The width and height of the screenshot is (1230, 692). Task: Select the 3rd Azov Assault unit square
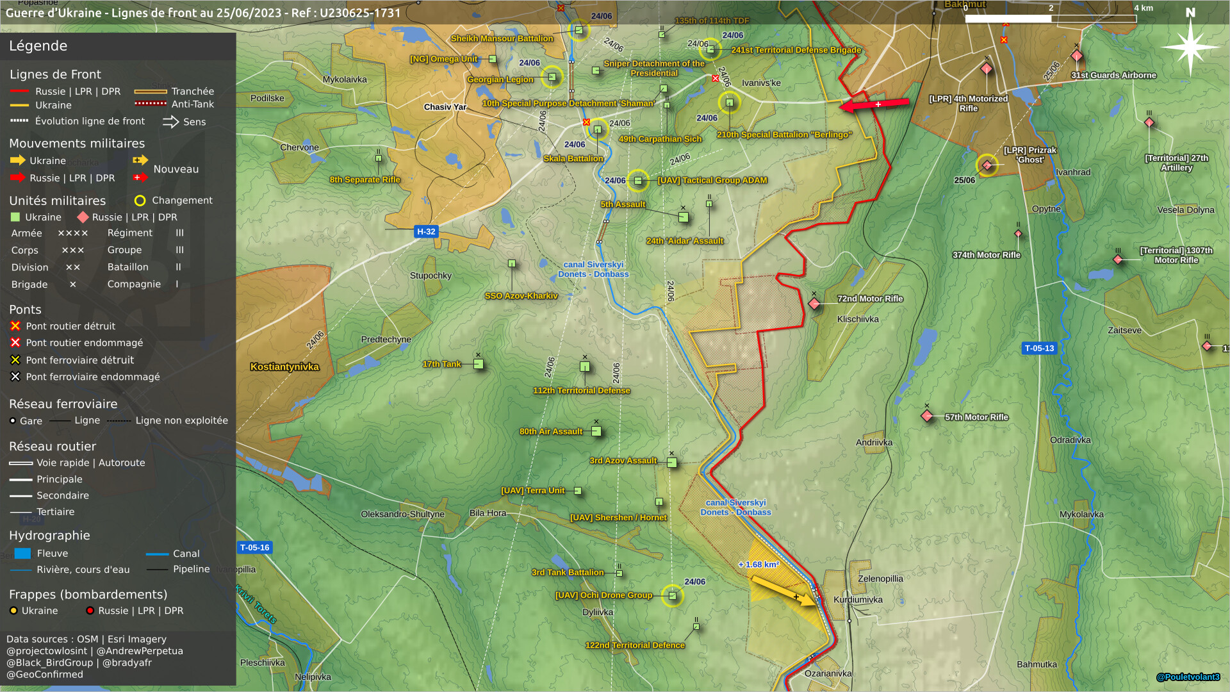(671, 462)
